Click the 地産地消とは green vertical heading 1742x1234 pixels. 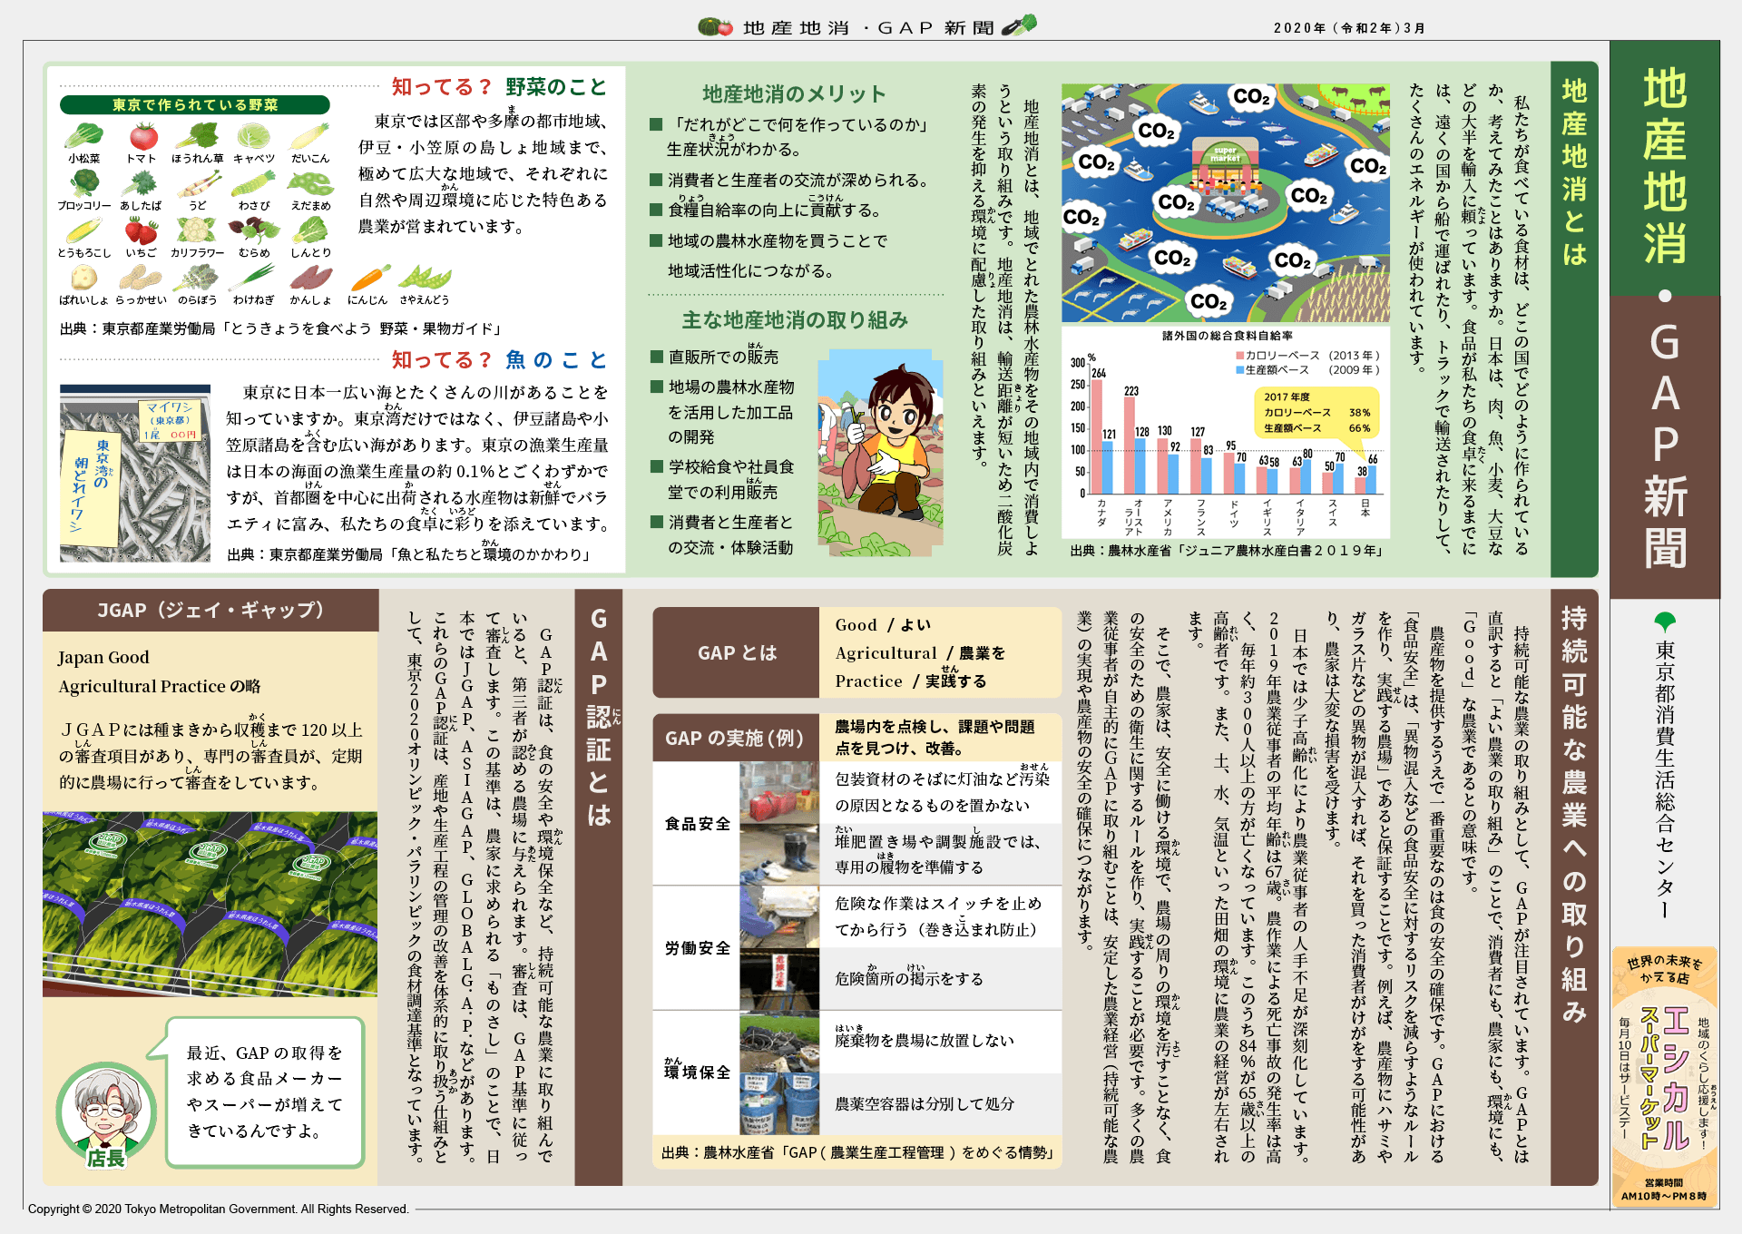pyautogui.click(x=1574, y=172)
